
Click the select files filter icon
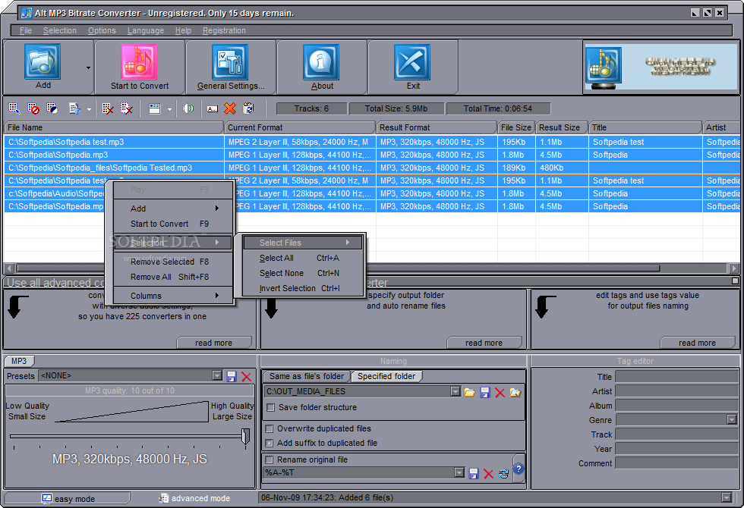[74, 108]
